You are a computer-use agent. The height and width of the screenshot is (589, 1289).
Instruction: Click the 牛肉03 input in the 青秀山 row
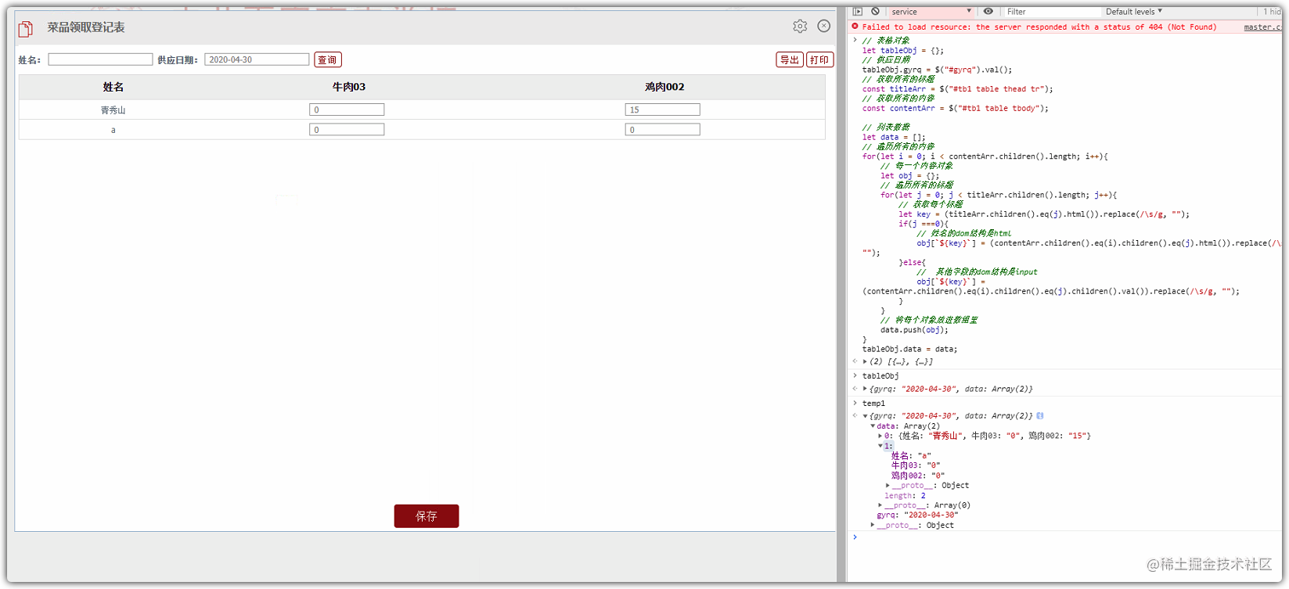[347, 110]
